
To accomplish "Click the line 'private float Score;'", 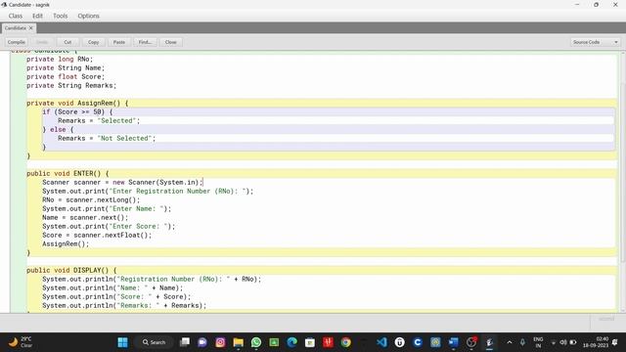I will [x=66, y=76].
